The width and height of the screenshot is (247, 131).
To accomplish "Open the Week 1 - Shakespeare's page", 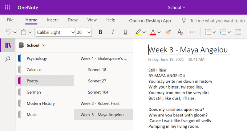I will point(104,58).
